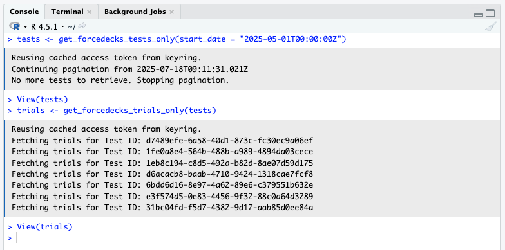Click Test ID line e3f574d5-0e83-4456
The height and width of the screenshot is (250, 505).
click(162, 197)
